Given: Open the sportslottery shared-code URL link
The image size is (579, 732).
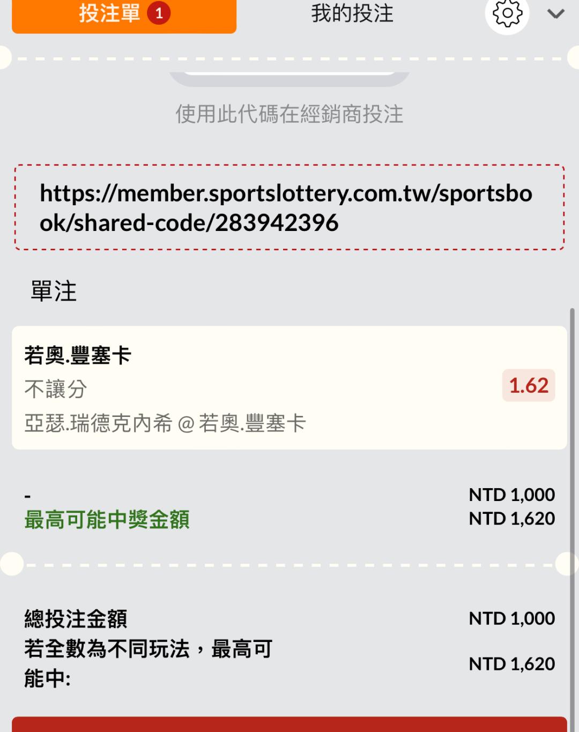Looking at the screenshot, I should click(x=286, y=208).
